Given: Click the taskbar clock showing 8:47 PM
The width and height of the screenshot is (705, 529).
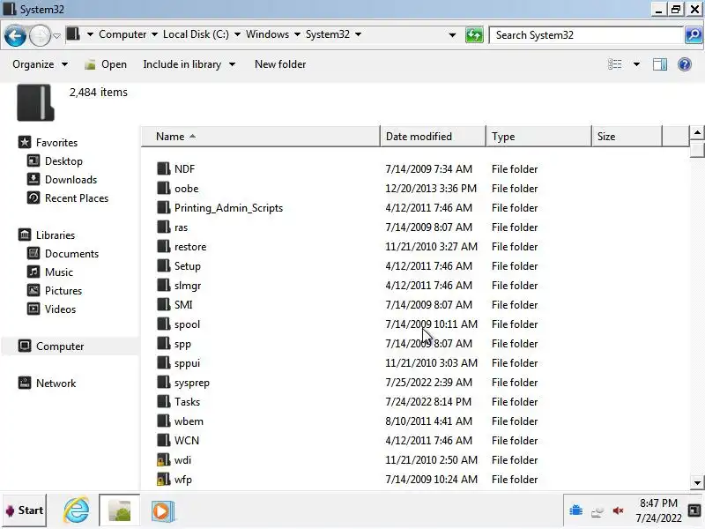Looking at the screenshot, I should point(658,510).
